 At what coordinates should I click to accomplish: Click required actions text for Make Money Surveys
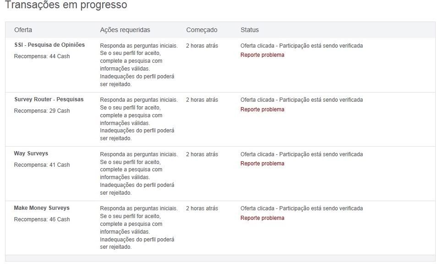pyautogui.click(x=137, y=227)
